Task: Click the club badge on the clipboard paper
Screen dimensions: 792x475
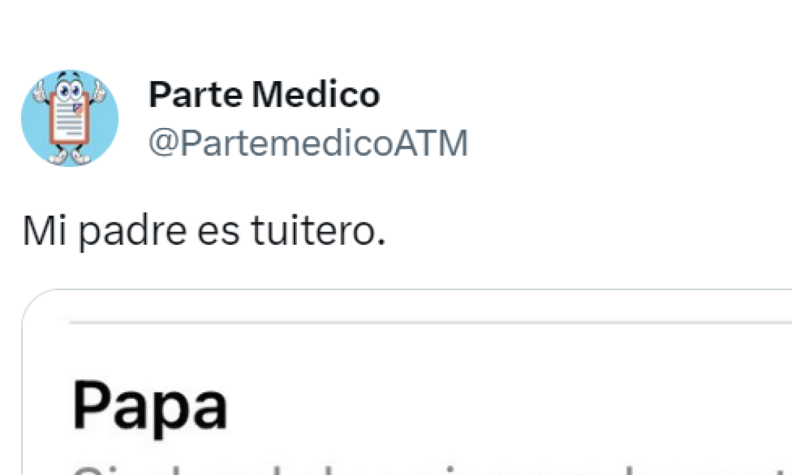Action: click(79, 109)
